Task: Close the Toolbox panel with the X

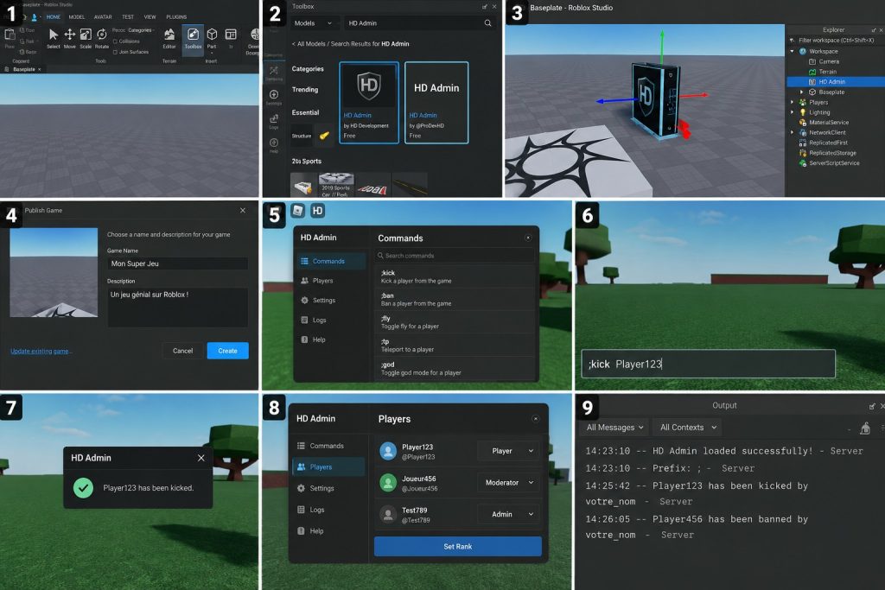Action: click(494, 6)
